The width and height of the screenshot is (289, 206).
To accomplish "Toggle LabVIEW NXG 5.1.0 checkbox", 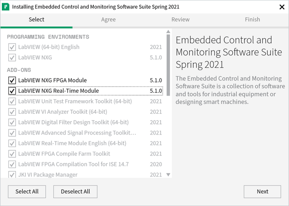I will pos(12,58).
